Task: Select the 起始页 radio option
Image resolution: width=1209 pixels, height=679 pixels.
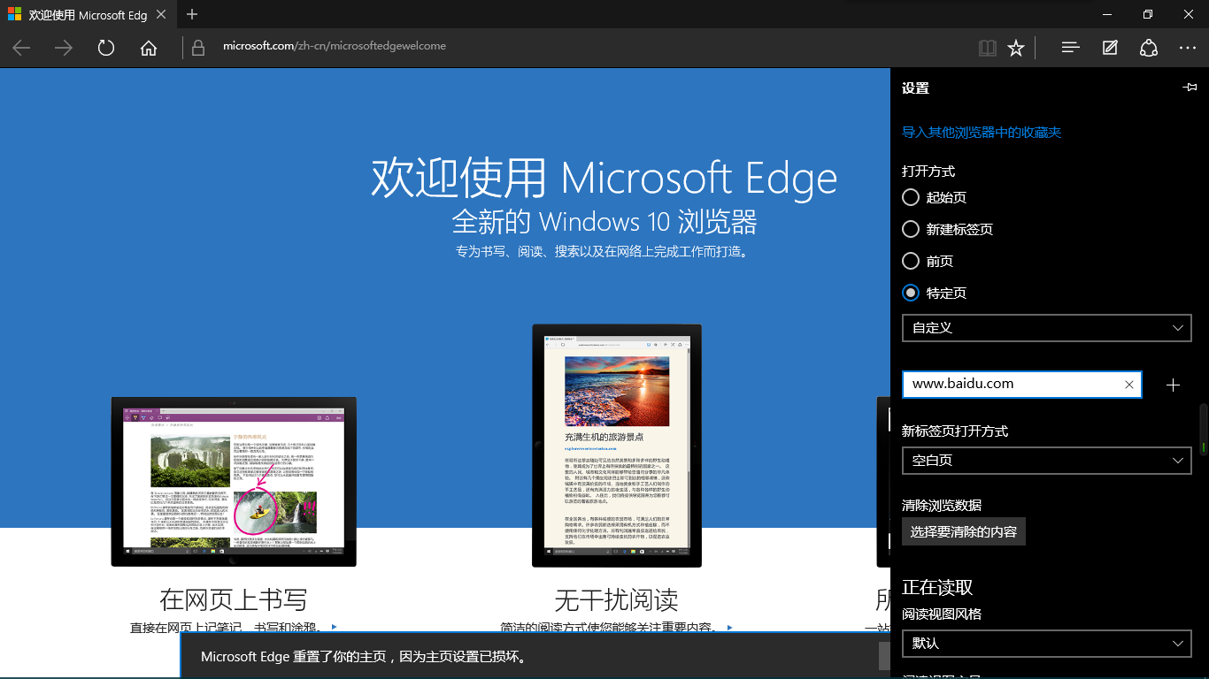Action: click(911, 197)
